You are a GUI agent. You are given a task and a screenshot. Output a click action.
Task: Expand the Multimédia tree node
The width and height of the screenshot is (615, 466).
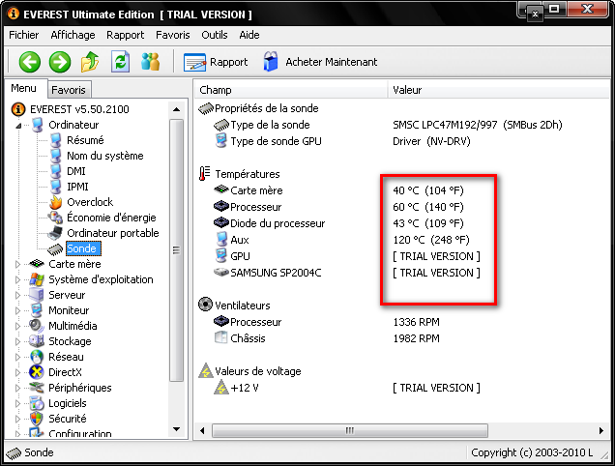(17, 326)
